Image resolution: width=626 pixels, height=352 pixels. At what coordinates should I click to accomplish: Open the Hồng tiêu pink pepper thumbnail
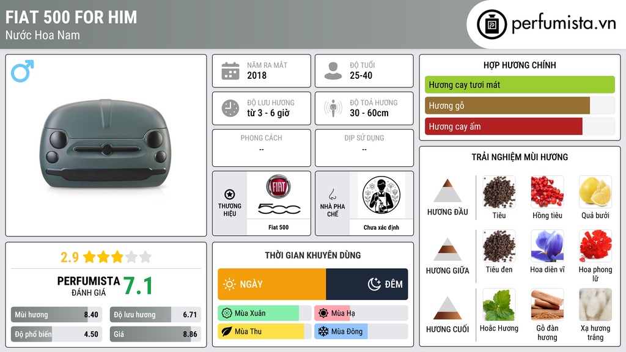[x=547, y=192]
